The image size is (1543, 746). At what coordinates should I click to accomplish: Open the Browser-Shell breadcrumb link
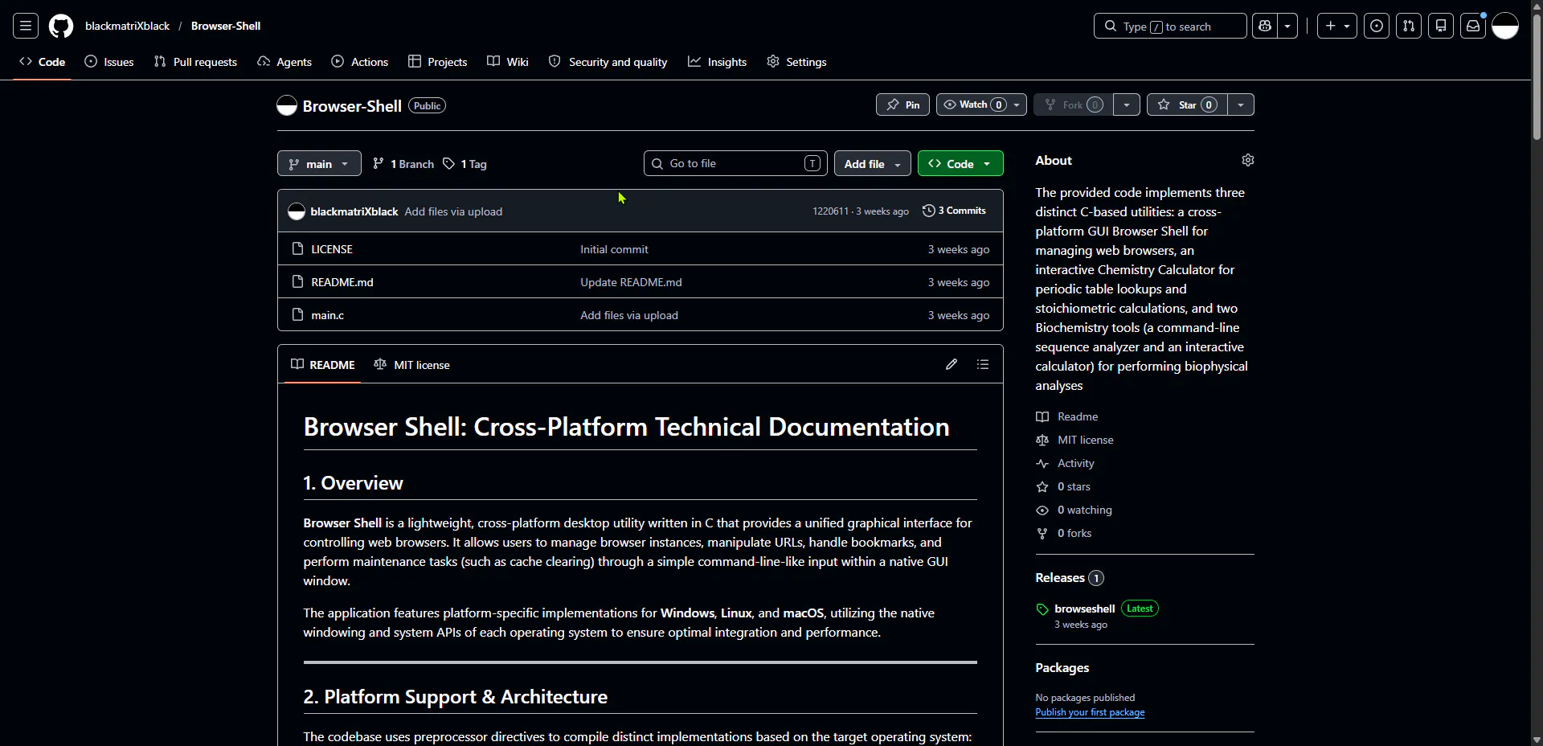226,26
